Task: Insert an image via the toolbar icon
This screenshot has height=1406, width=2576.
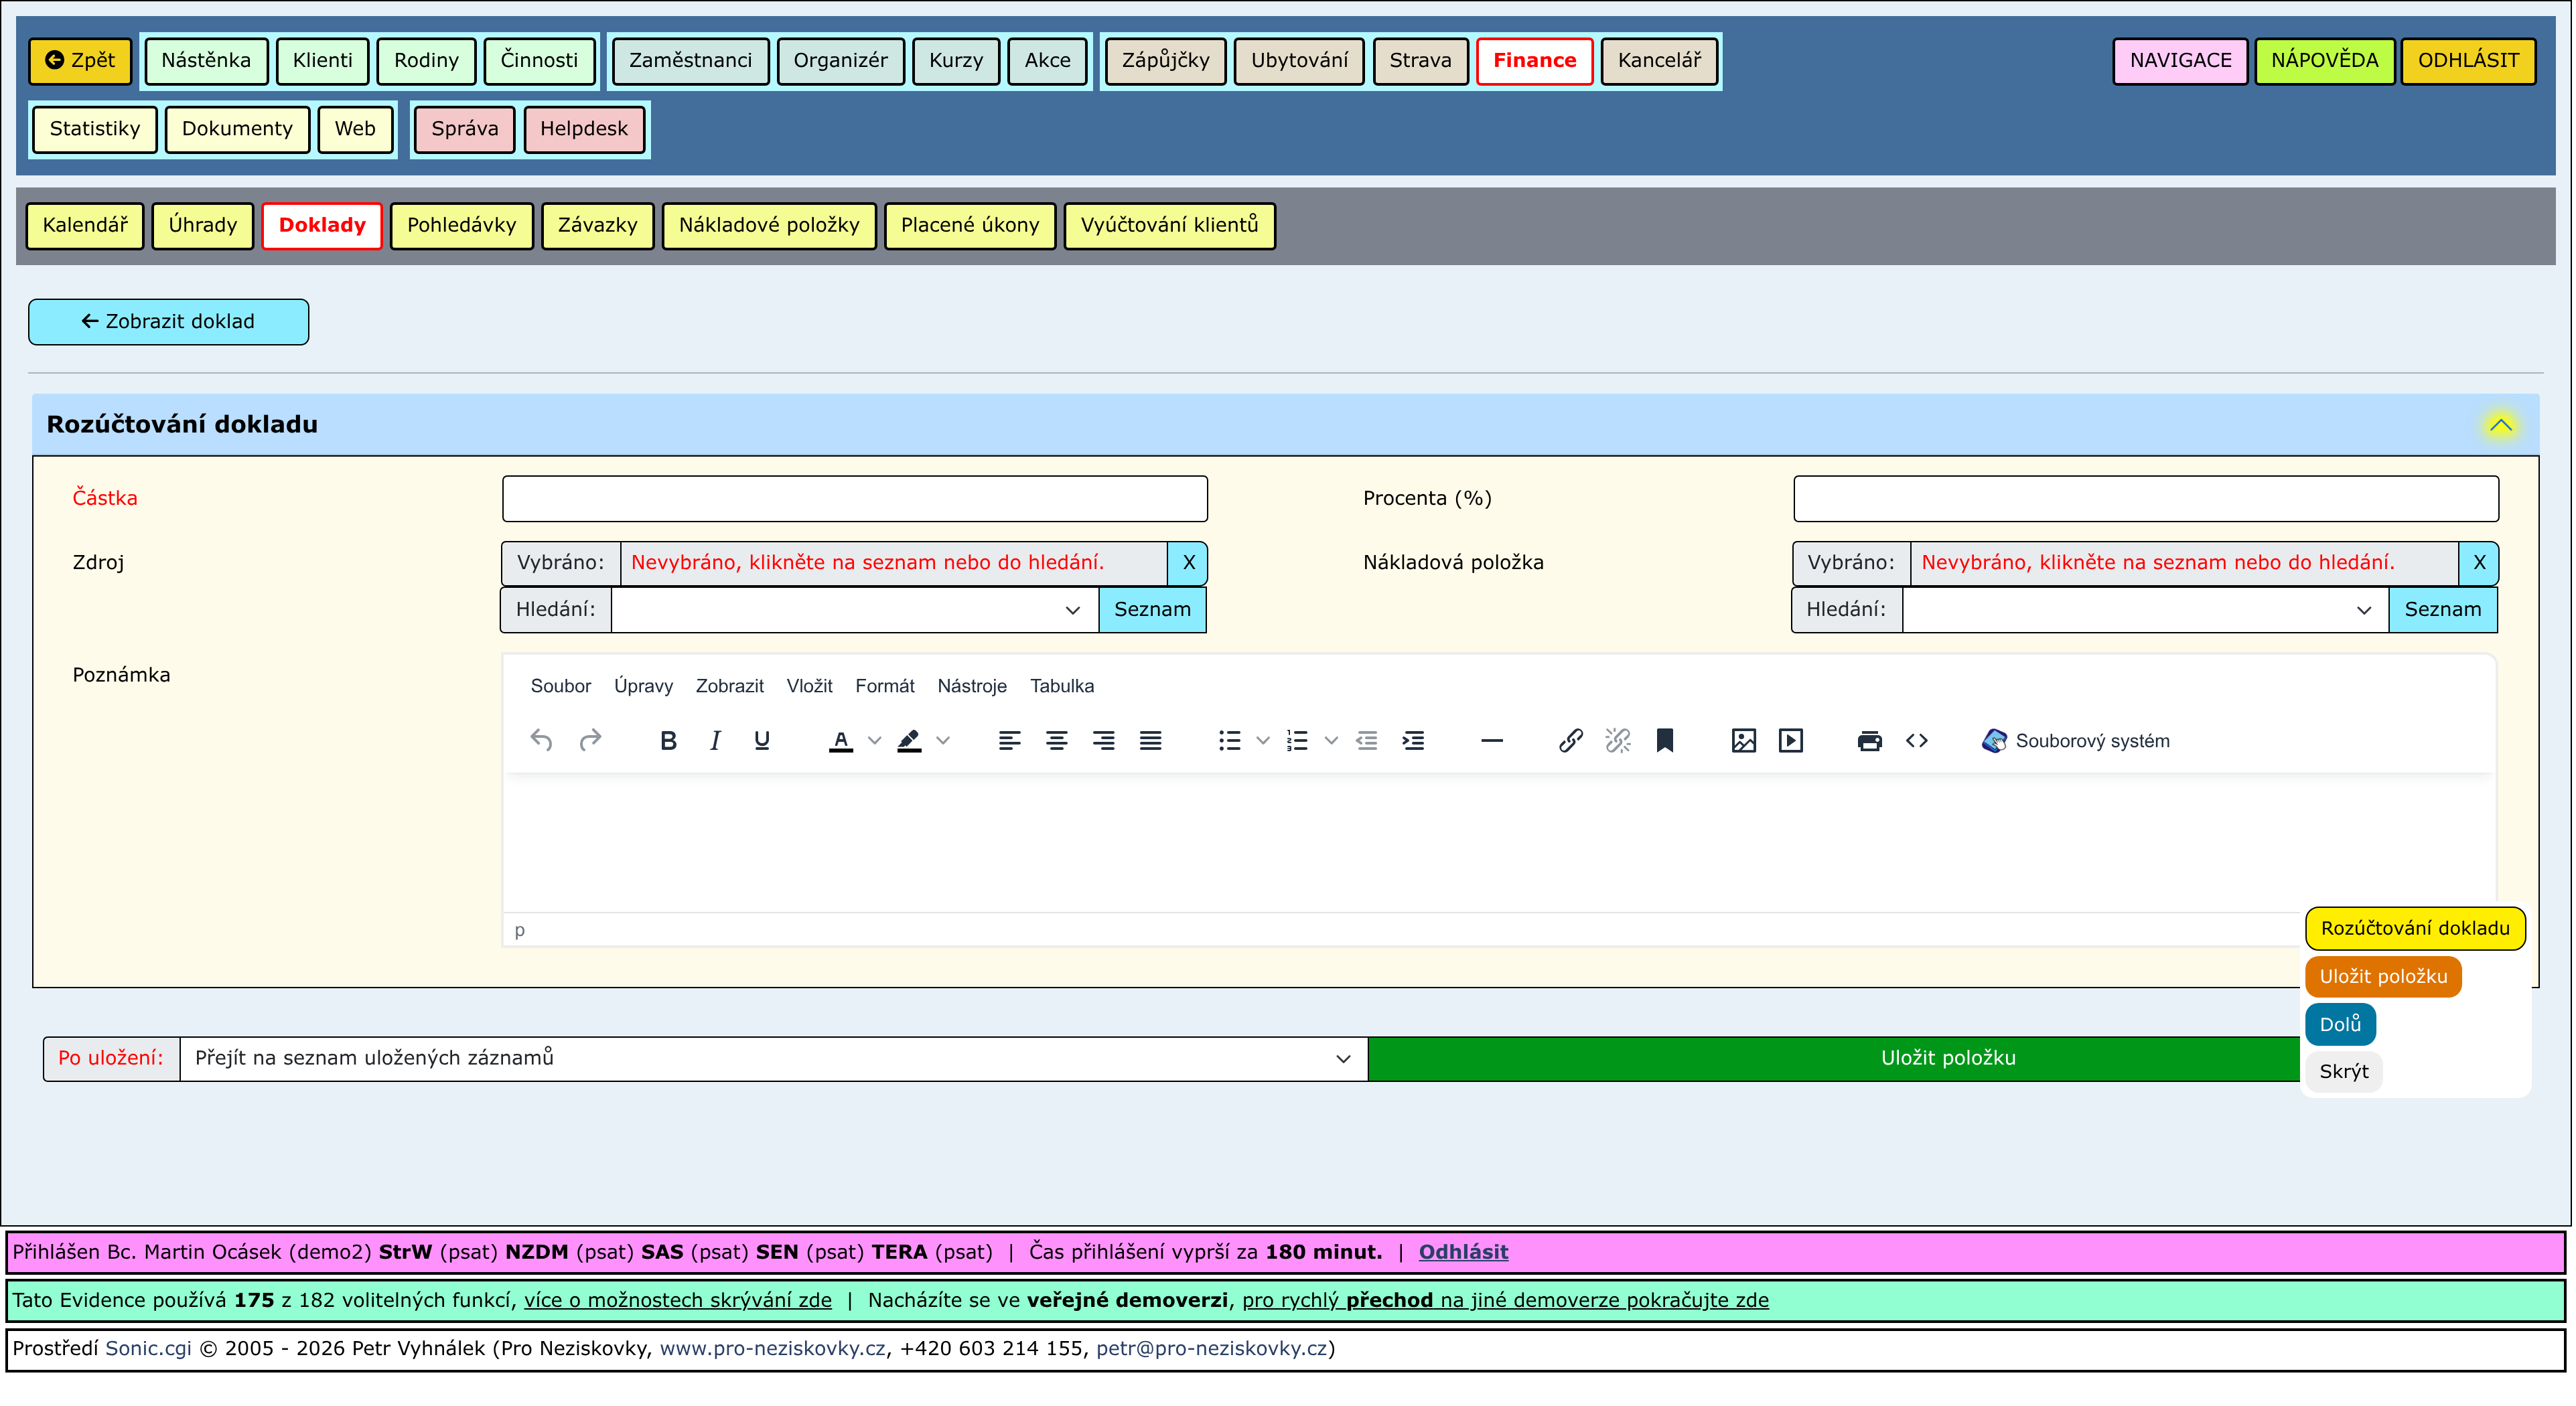Action: [1743, 740]
